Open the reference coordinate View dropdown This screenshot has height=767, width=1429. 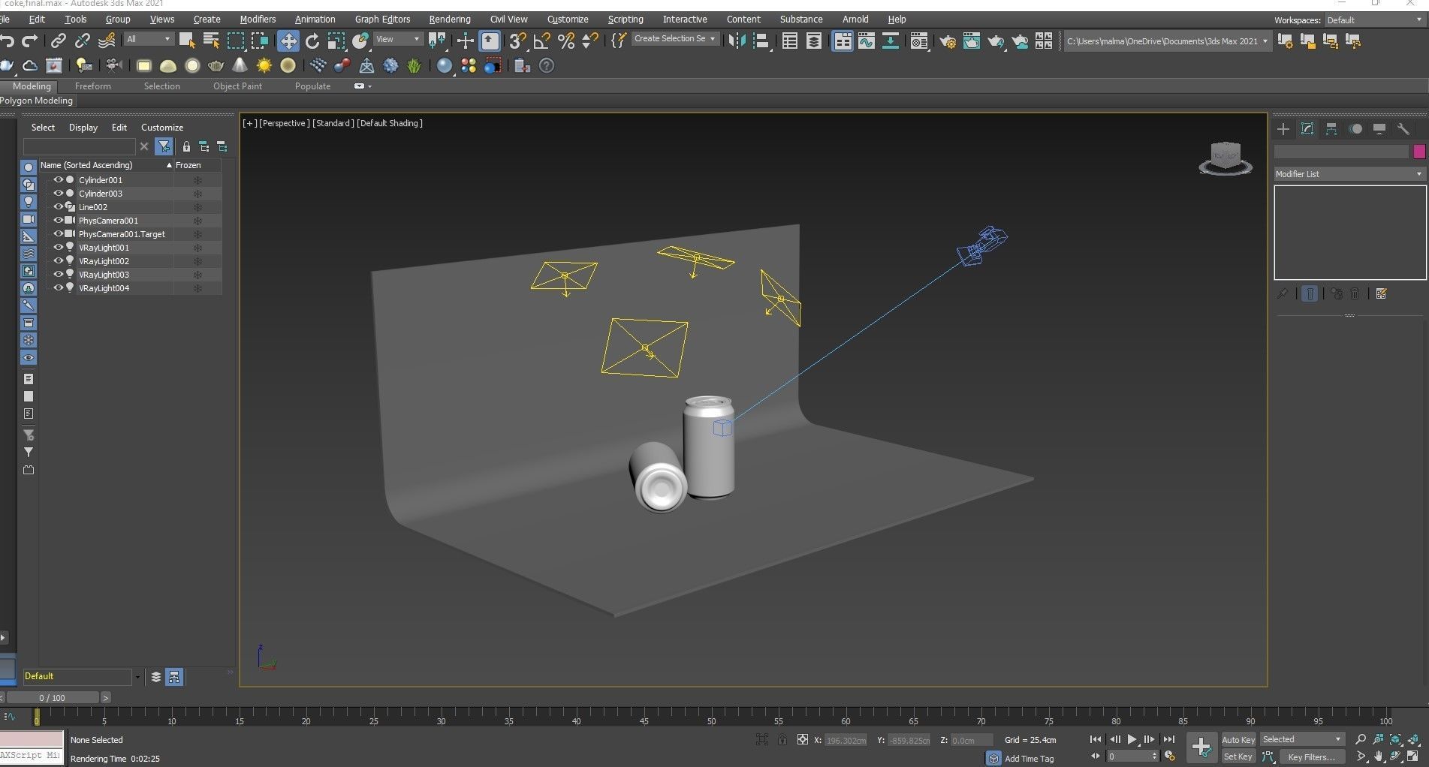coord(398,39)
